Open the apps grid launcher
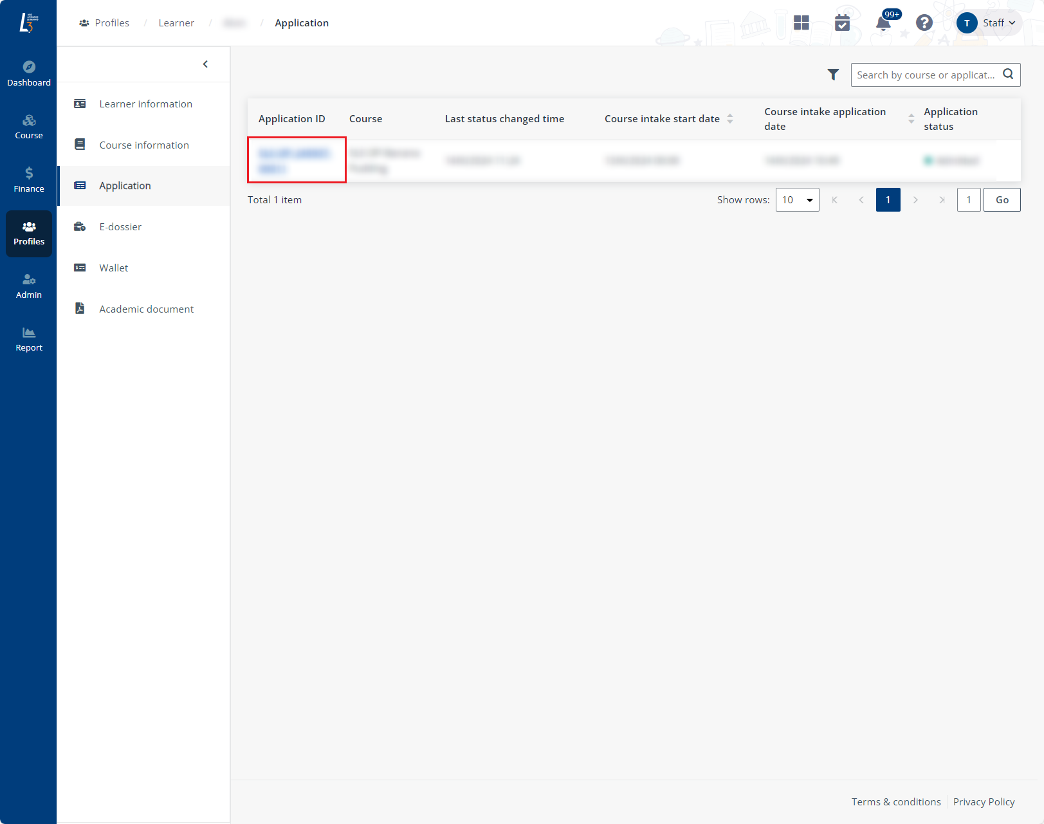Screen dimensions: 1044x824 (x=801, y=23)
